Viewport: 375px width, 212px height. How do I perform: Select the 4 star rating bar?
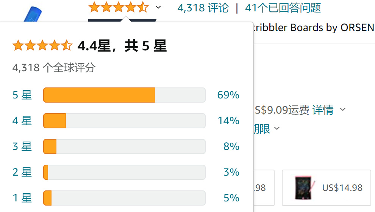[x=124, y=121]
